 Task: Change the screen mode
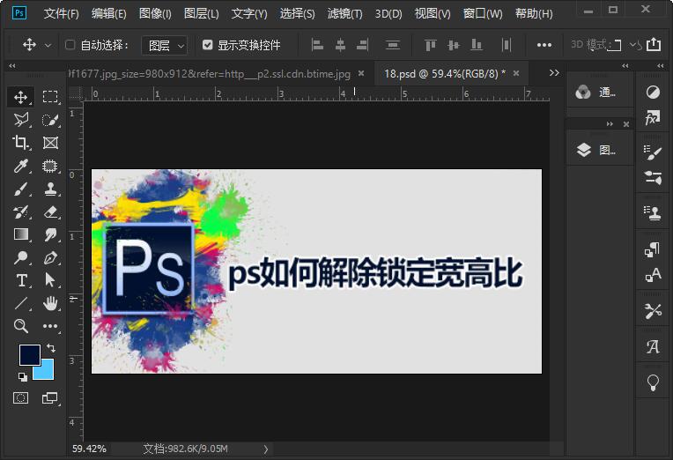(50, 398)
